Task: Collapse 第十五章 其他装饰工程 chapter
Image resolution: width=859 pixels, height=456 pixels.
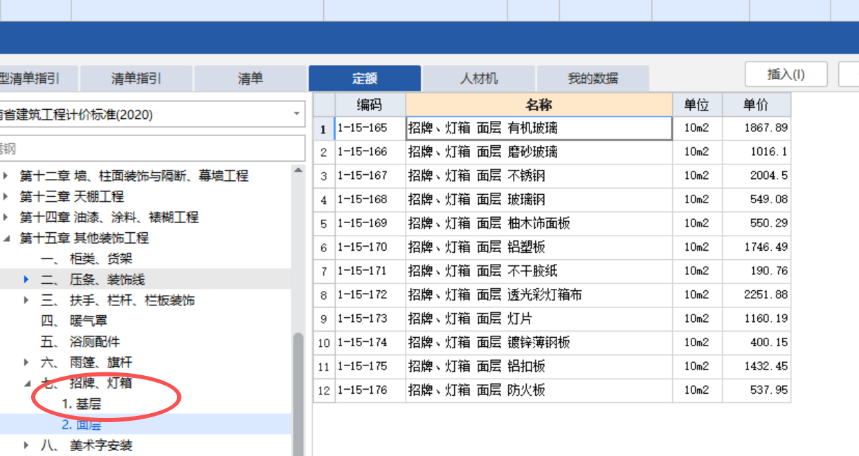Action: pos(6,236)
